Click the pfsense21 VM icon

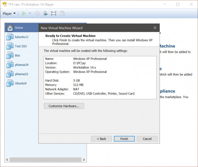tap(10, 74)
